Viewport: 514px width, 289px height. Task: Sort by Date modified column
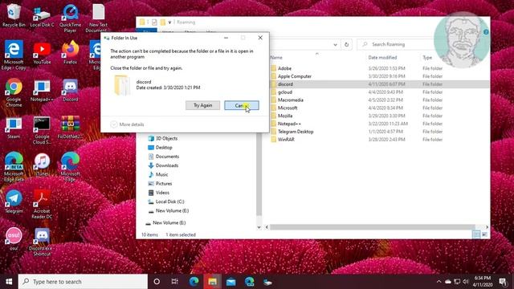tap(382, 57)
